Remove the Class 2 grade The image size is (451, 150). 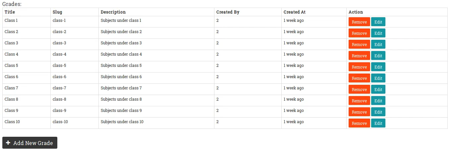tap(359, 33)
